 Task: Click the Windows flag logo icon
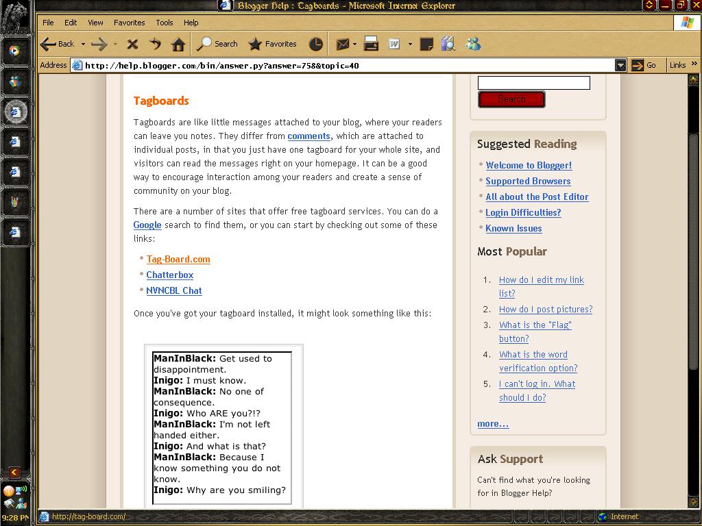pyautogui.click(x=687, y=23)
